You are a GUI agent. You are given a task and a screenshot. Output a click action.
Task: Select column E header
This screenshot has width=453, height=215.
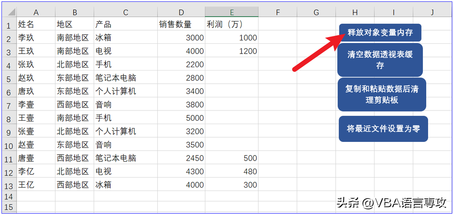[x=232, y=12]
